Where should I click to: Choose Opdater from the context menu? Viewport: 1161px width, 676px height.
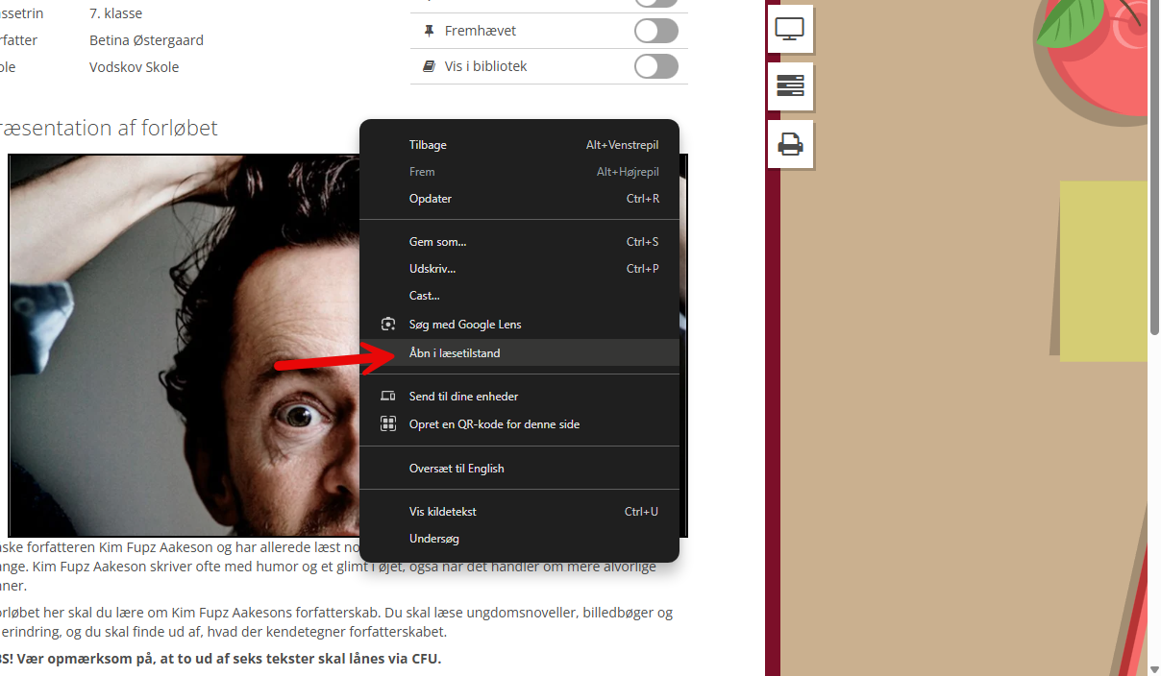point(430,199)
